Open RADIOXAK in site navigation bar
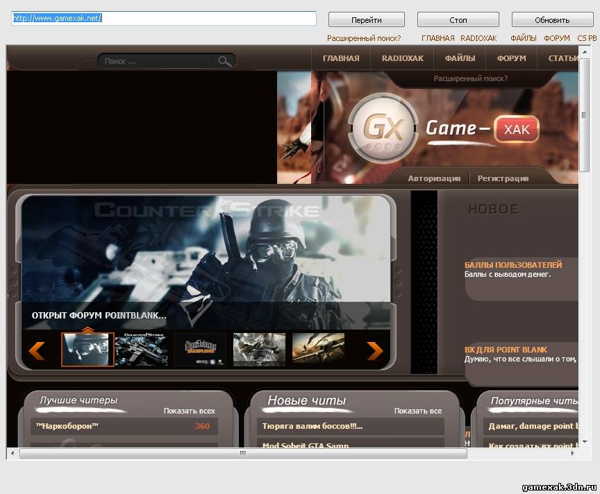 click(x=403, y=58)
